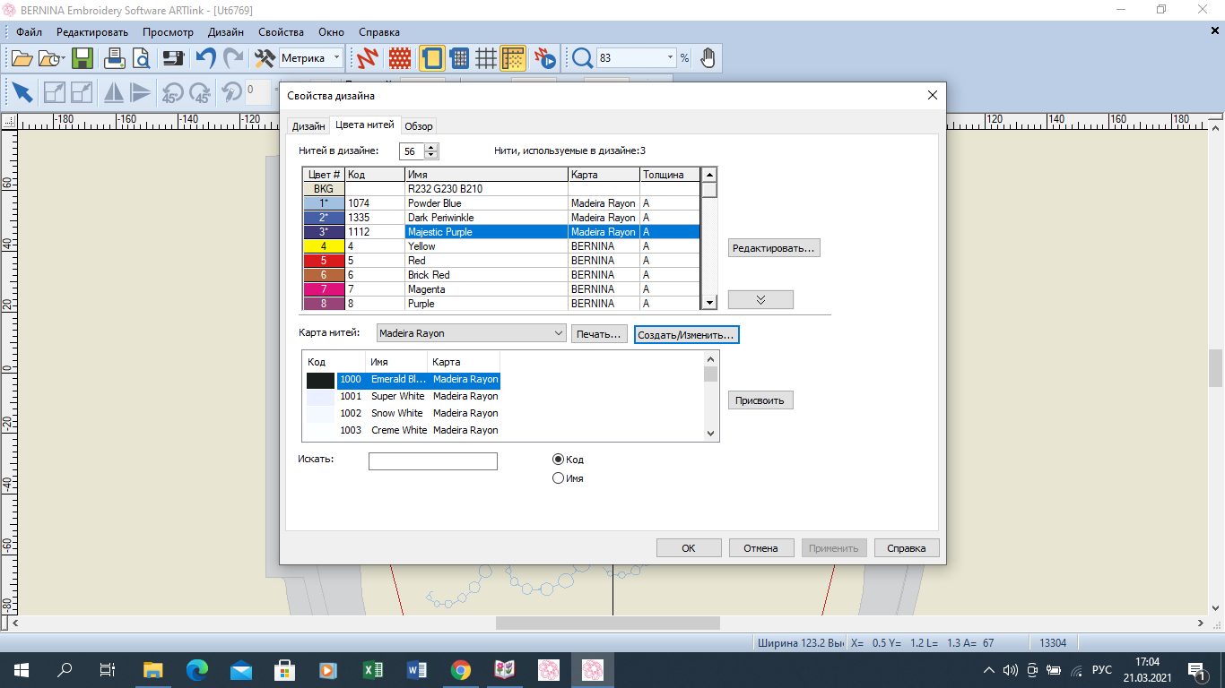Image resolution: width=1225 pixels, height=688 pixels.
Task: Open the Дизайн menu
Action: (226, 31)
